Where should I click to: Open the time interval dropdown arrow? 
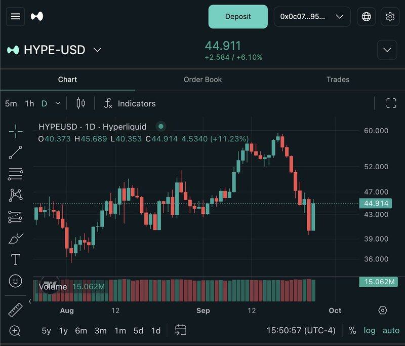coord(58,103)
